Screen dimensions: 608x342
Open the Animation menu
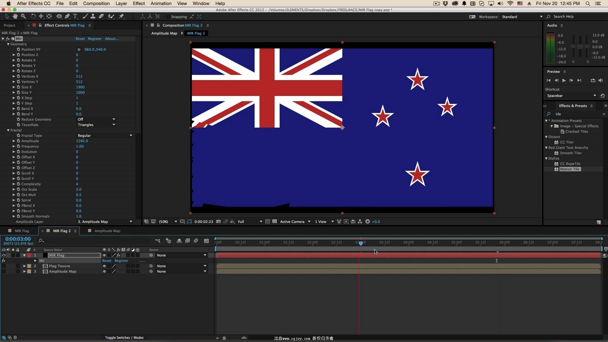click(161, 3)
